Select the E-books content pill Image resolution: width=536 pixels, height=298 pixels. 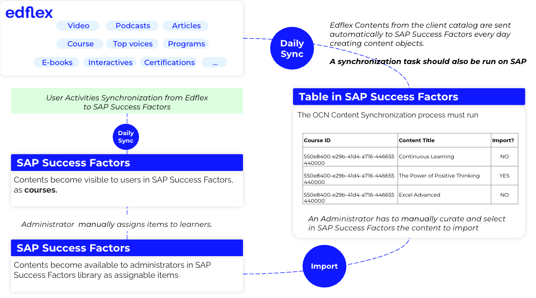(57, 63)
